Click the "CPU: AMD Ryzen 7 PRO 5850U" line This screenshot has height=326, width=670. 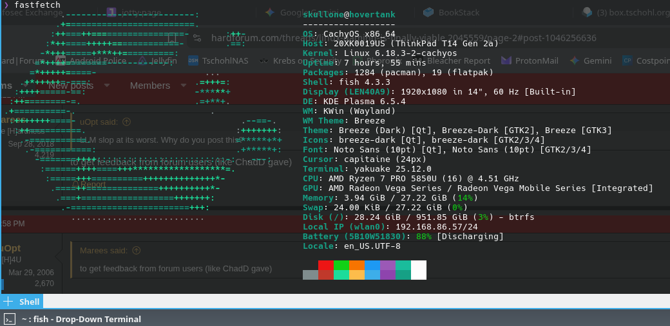(x=411, y=179)
